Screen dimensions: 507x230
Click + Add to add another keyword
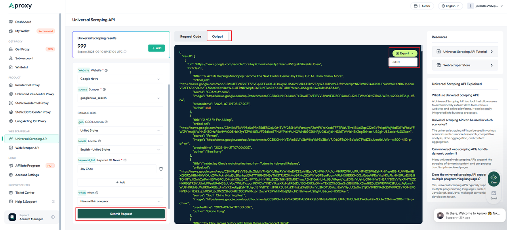click(120, 182)
